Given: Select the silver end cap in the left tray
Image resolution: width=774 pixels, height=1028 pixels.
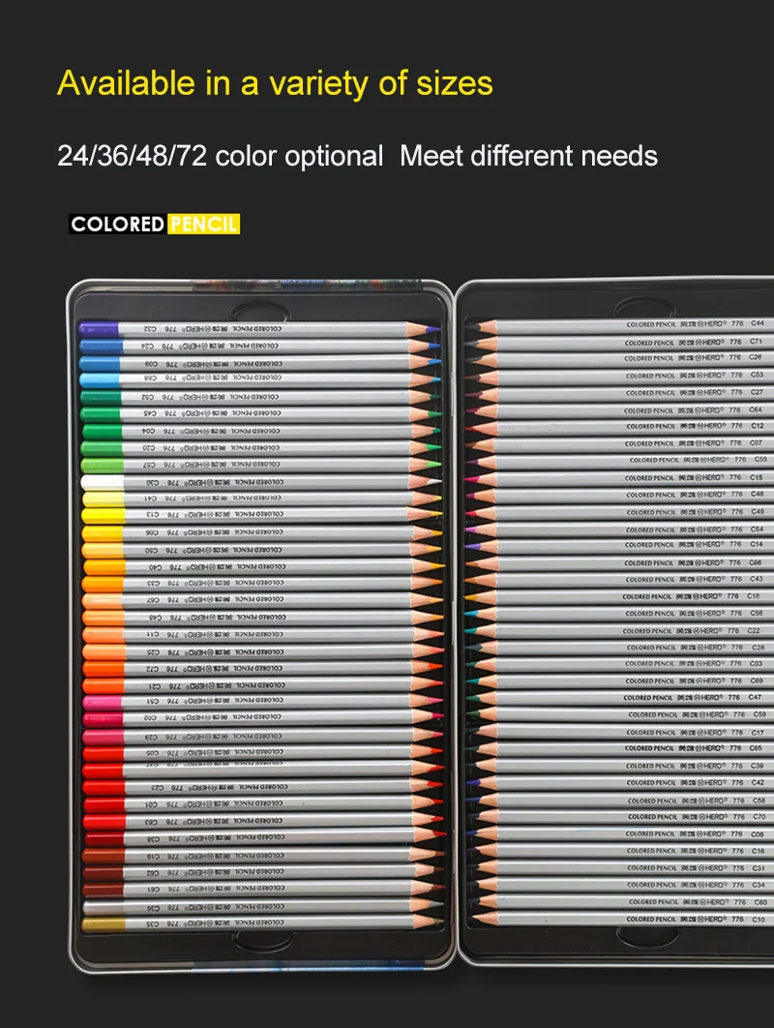Looking at the screenshot, I should 104,907.
